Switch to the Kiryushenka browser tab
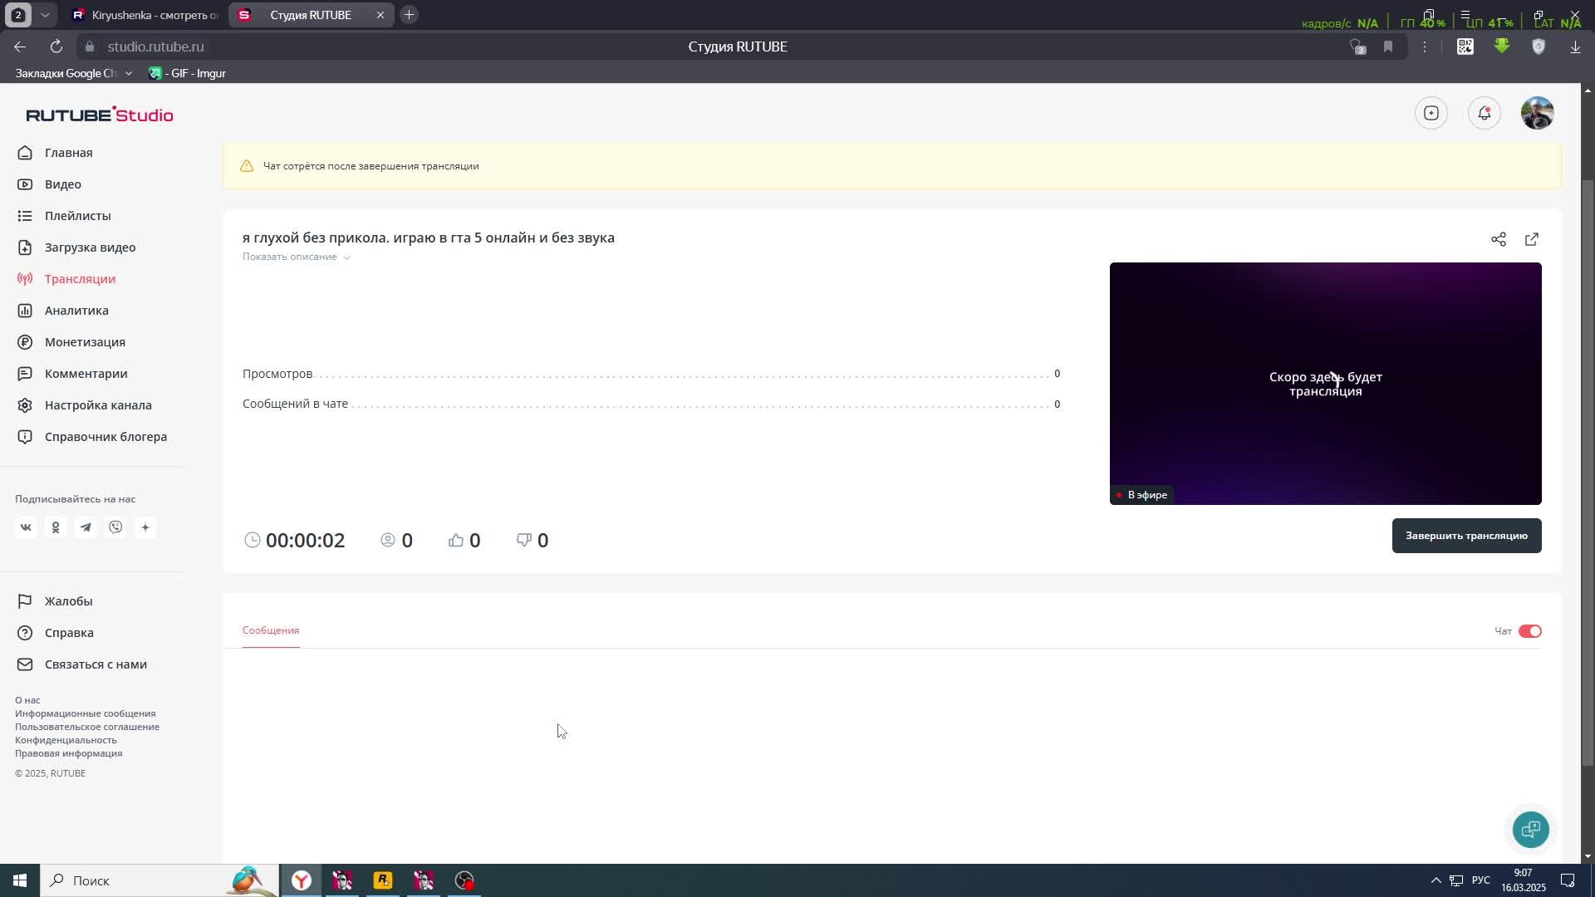Image resolution: width=1595 pixels, height=897 pixels. [145, 15]
